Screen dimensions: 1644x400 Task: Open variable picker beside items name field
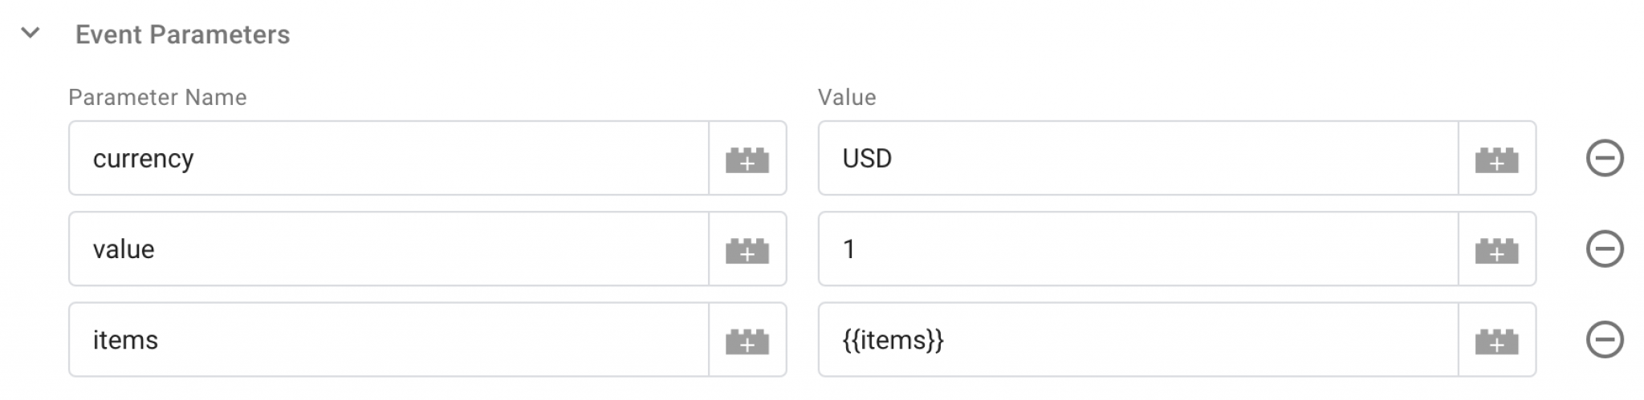pos(747,340)
